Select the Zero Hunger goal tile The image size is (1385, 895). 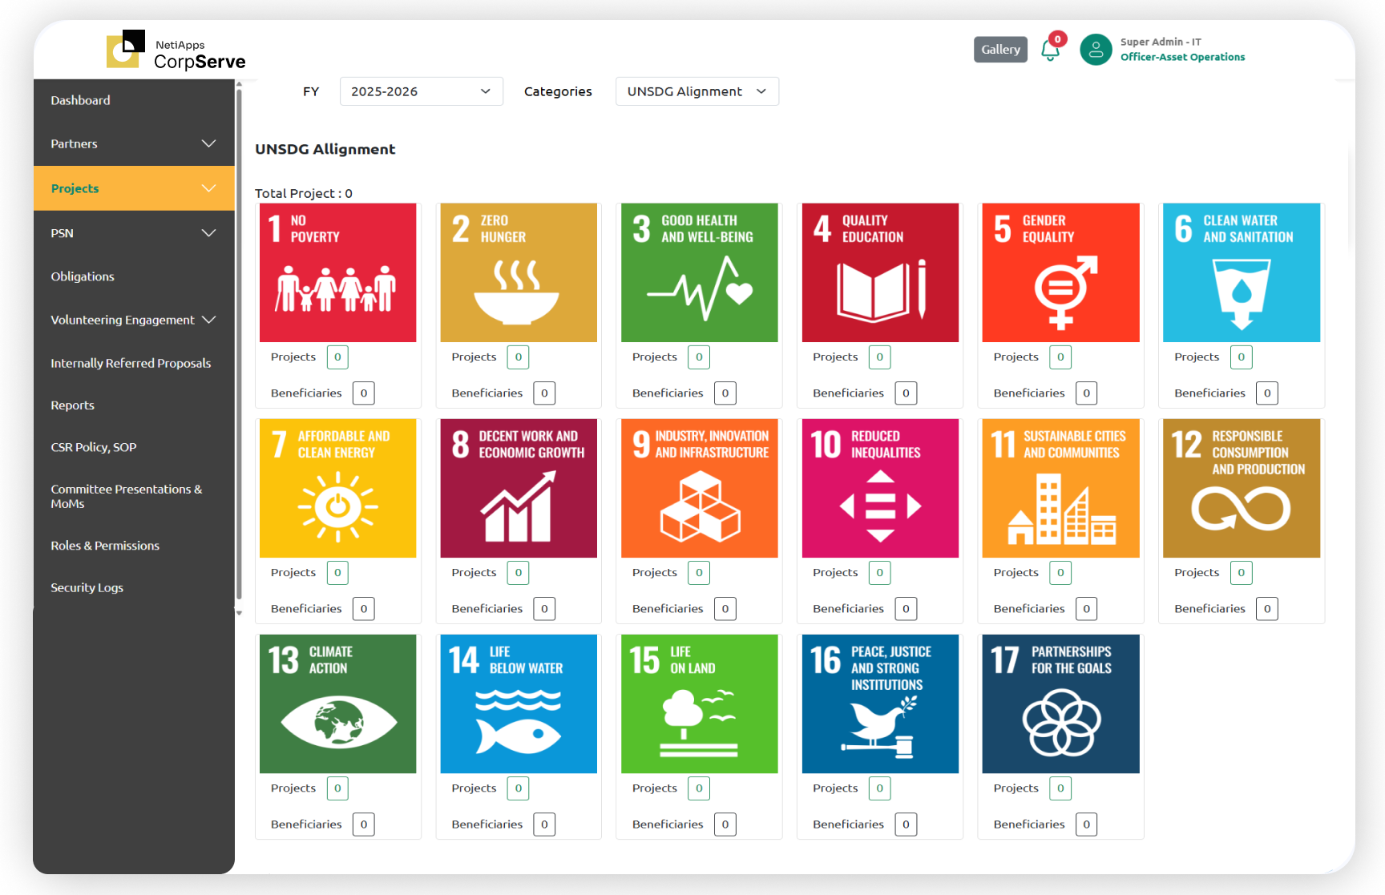pyautogui.click(x=519, y=272)
